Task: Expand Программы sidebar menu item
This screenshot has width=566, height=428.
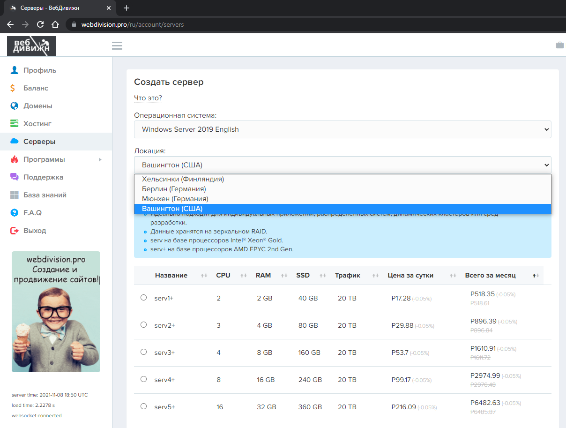Action: point(44,159)
